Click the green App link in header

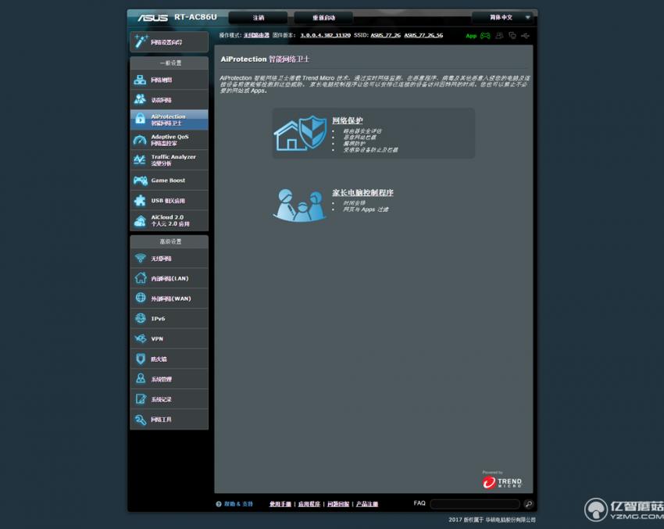pyautogui.click(x=471, y=36)
